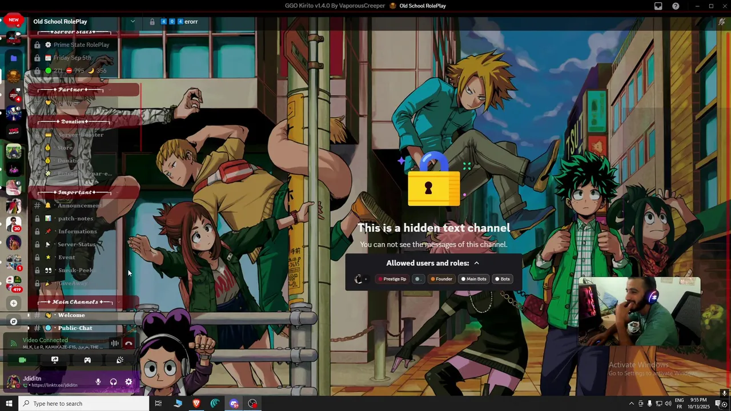Open server folder with 419 badge
The height and width of the screenshot is (411, 731).
click(x=14, y=284)
